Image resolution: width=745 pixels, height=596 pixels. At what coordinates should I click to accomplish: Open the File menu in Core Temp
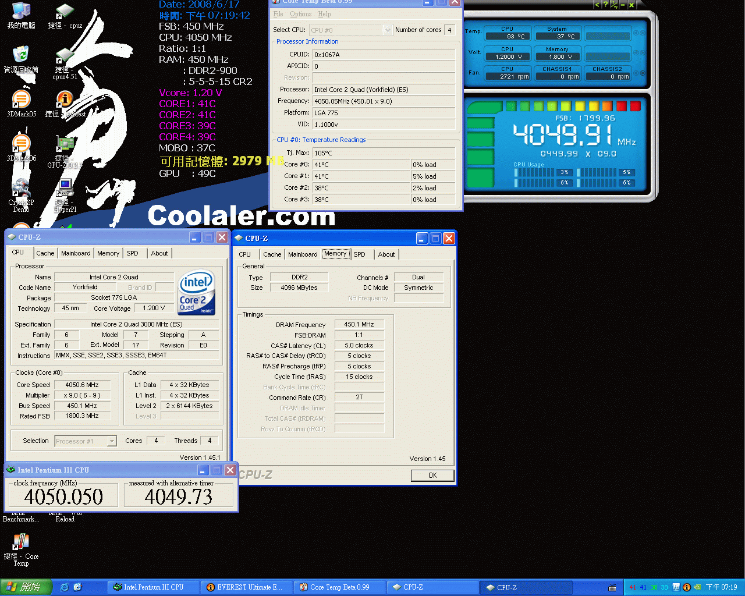[278, 14]
